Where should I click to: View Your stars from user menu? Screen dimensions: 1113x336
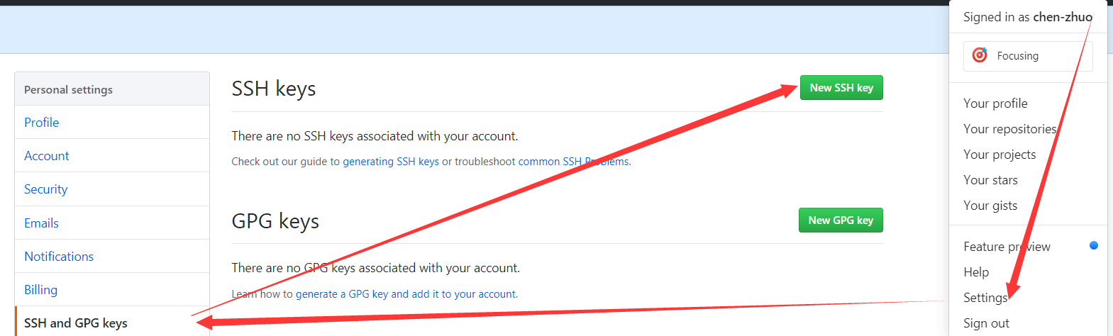[990, 180]
